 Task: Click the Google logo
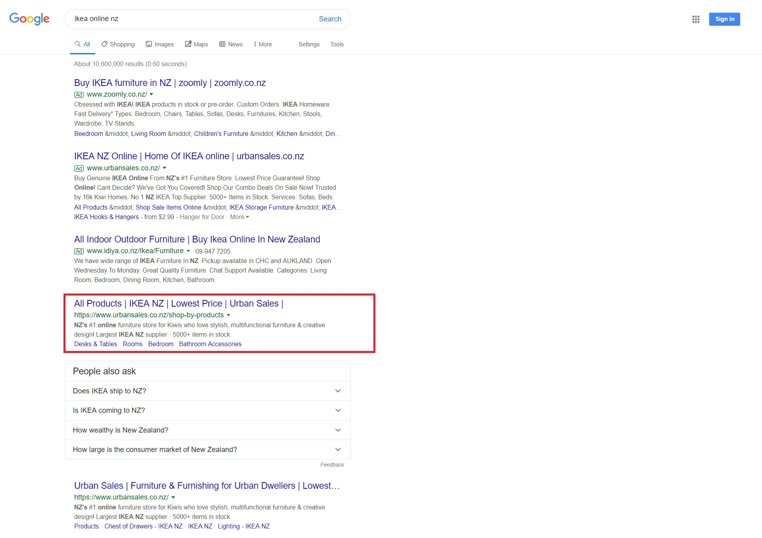(x=29, y=19)
